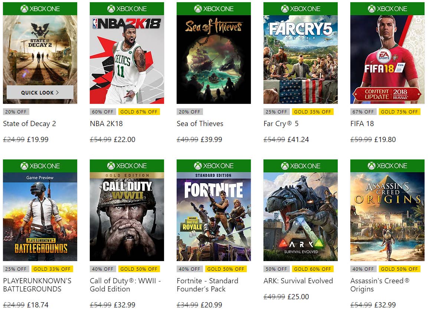
Task: Click the Sea of Thieves title text
Action: [x=200, y=123]
